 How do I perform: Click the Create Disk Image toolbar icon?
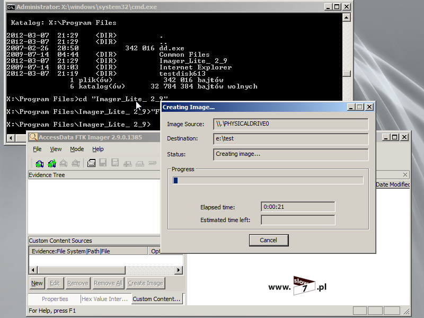(x=91, y=163)
